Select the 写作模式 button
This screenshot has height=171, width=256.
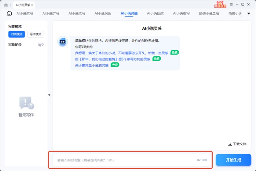click(x=35, y=34)
